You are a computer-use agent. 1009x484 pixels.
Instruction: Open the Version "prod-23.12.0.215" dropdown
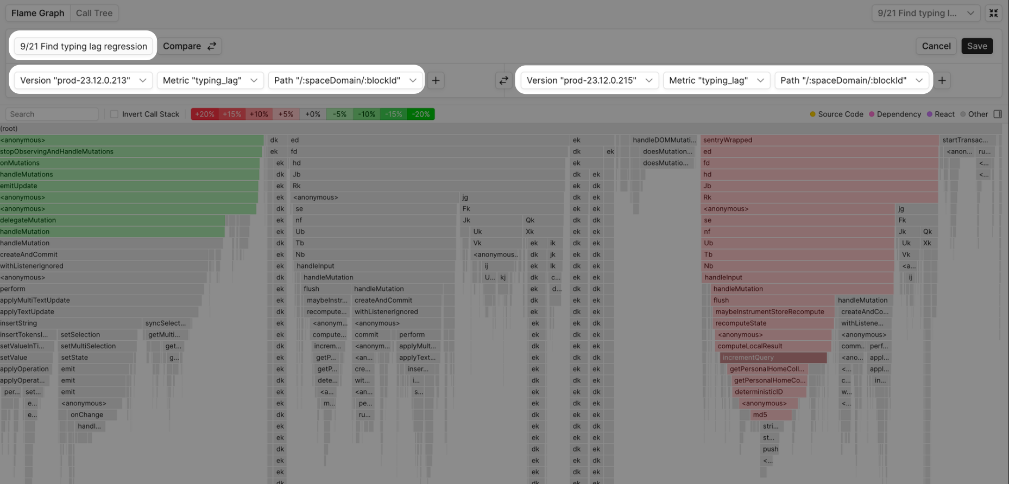590,80
